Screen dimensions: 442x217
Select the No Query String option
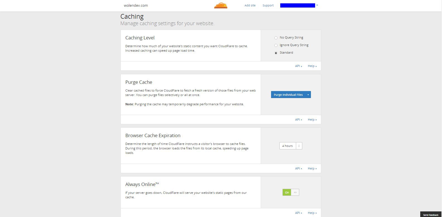click(x=276, y=38)
